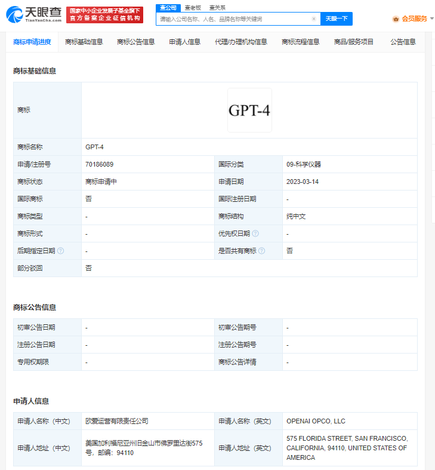
Task: Click the 部分驳回 label cell
Action: 47,268
